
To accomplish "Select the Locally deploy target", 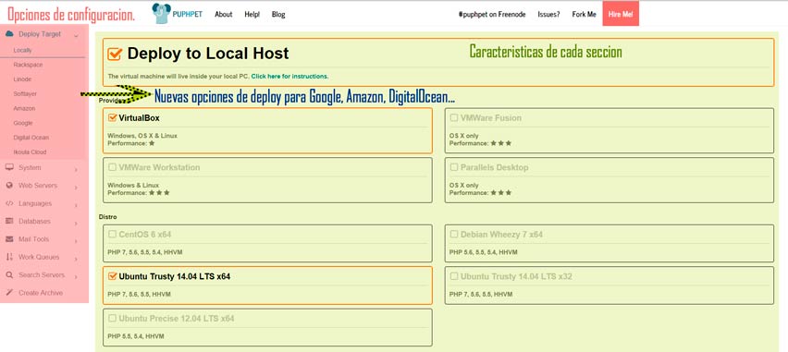I will pos(22,50).
